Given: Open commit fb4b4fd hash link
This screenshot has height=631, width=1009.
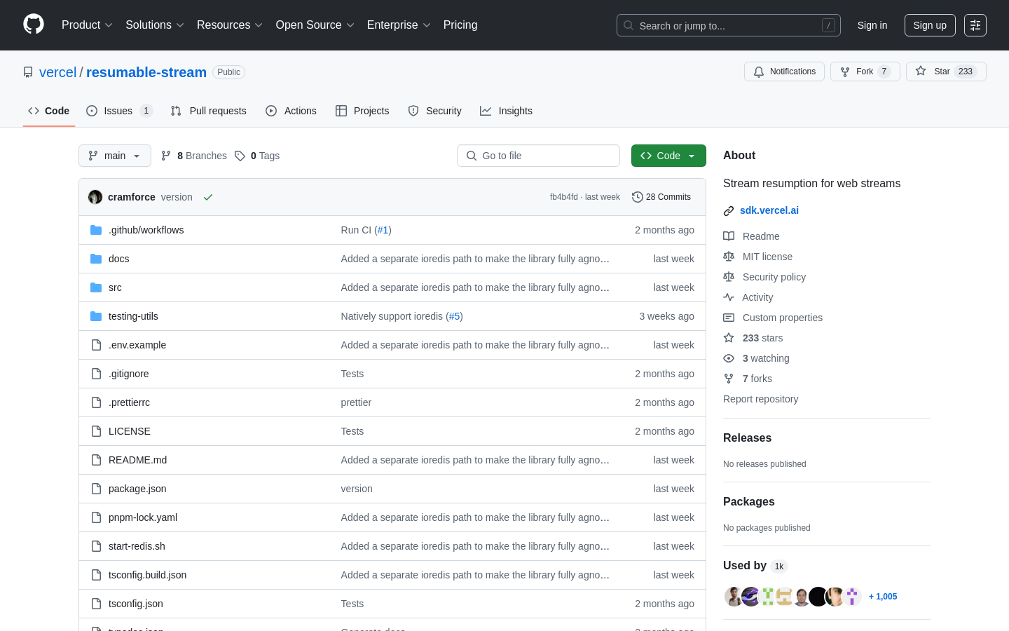Looking at the screenshot, I should coord(564,197).
